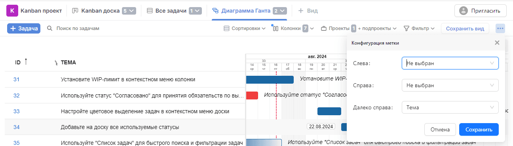
Task: Click the Поиск по задачам search field
Action: 78,28
